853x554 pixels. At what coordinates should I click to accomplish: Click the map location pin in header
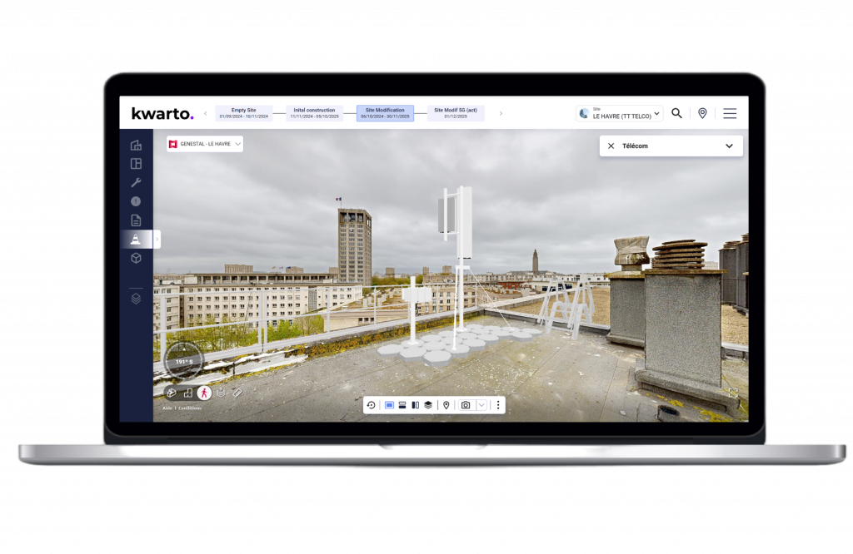702,113
